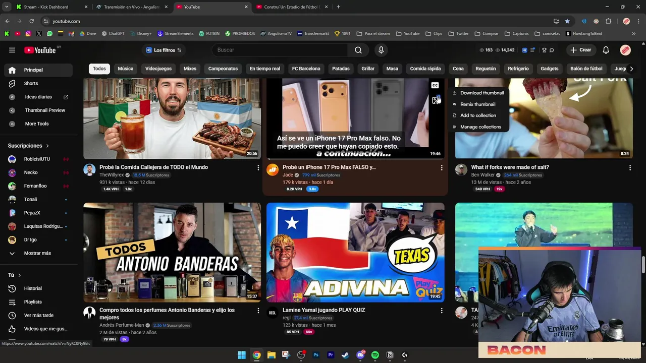Click TheWillyrex channel avatar
The image size is (646, 363).
click(x=89, y=169)
